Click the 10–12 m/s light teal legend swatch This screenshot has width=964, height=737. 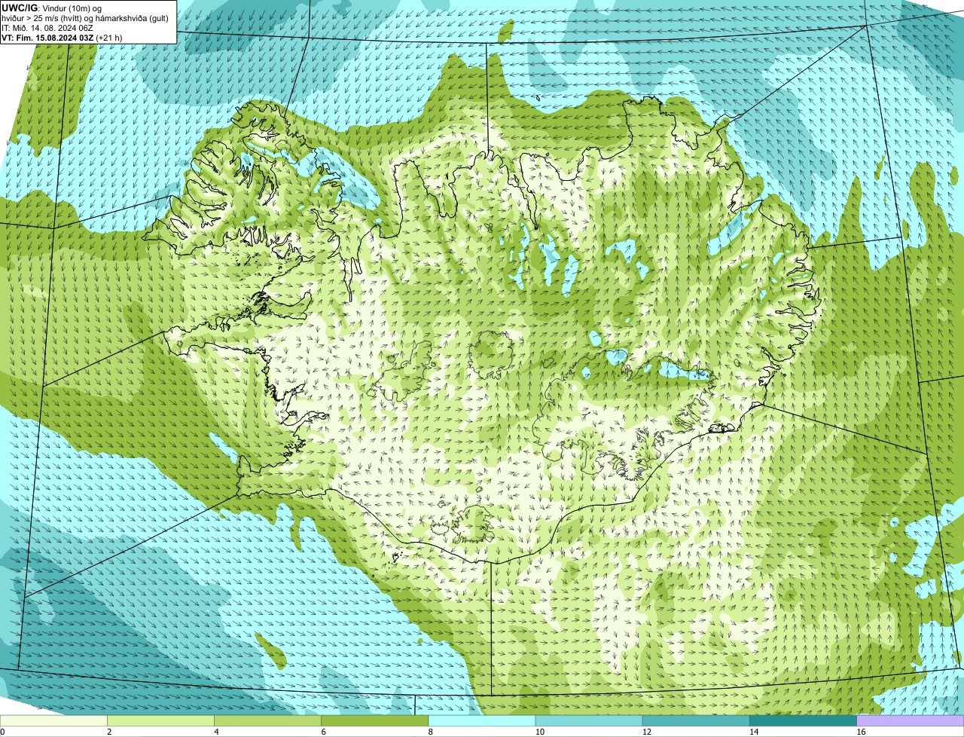coord(589,720)
